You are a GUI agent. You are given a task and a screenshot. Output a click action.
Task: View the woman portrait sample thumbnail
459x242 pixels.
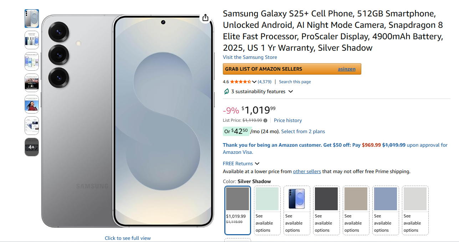tap(32, 104)
